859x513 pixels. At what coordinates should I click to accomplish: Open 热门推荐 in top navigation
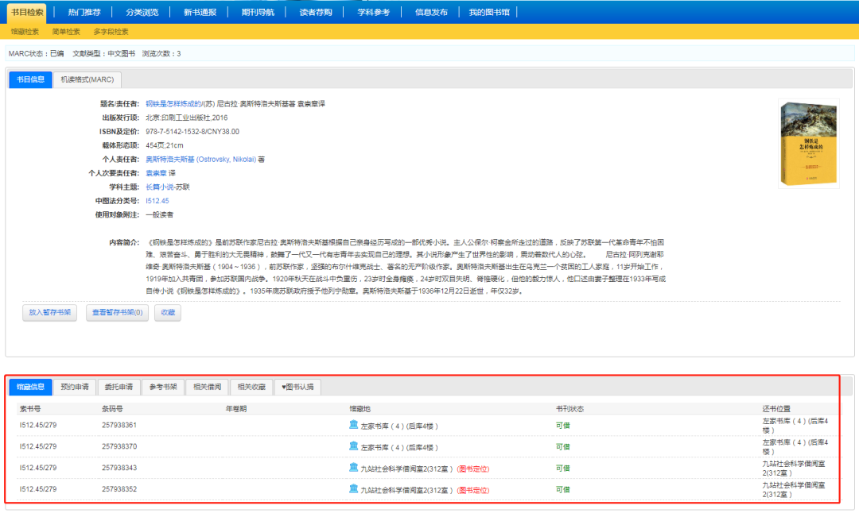(x=84, y=12)
